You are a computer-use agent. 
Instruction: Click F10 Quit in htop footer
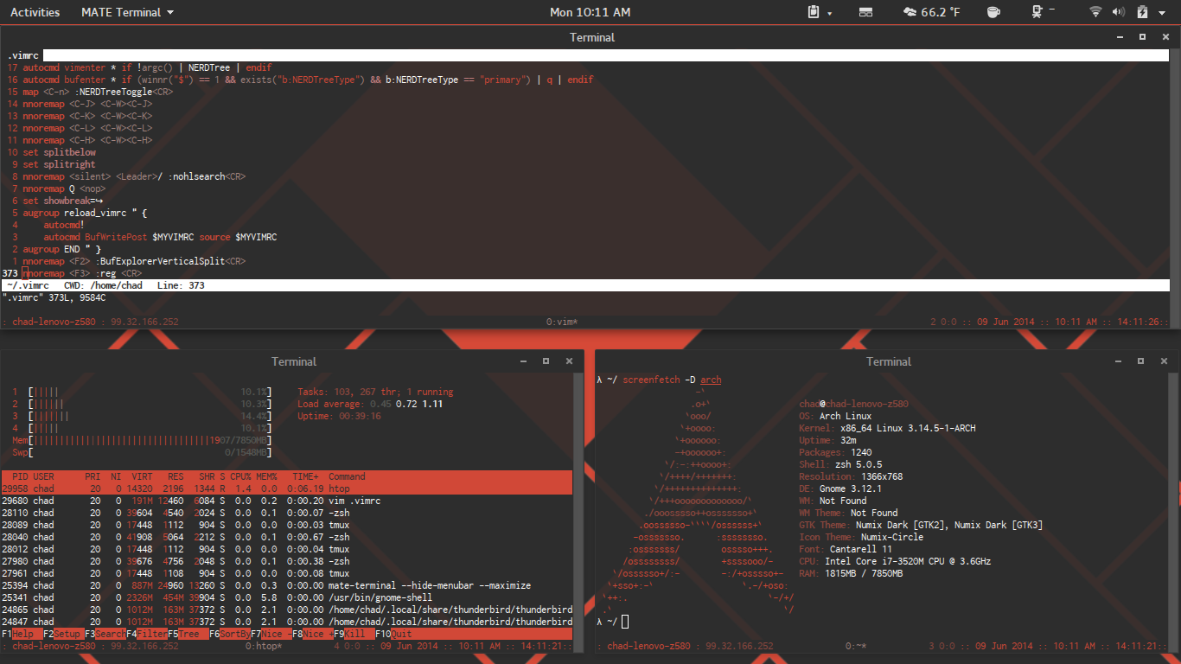point(393,634)
